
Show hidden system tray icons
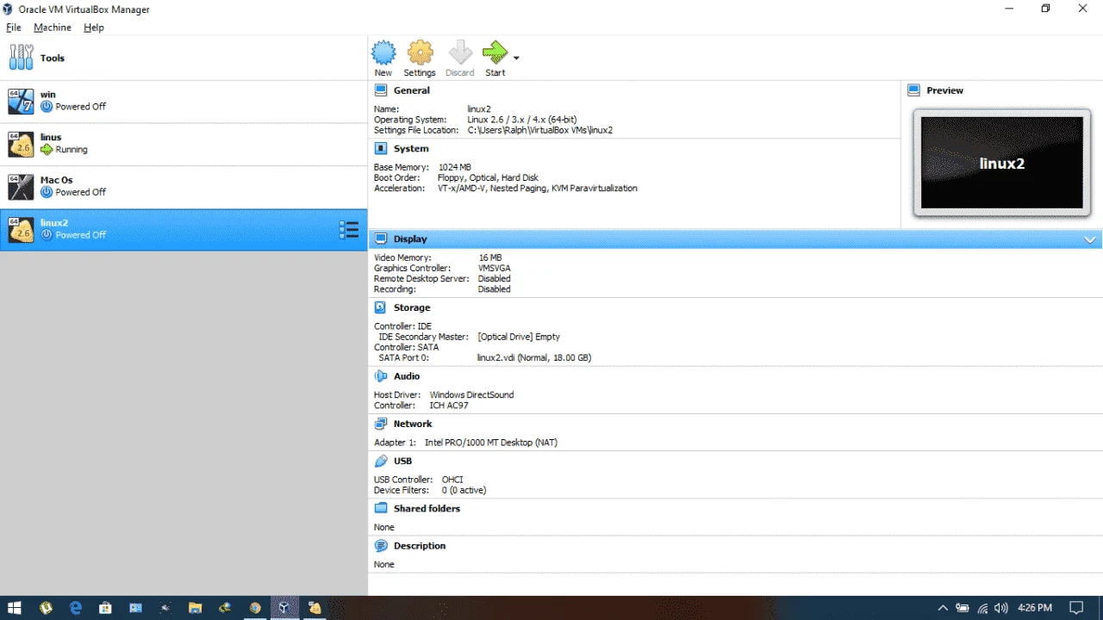[943, 608]
